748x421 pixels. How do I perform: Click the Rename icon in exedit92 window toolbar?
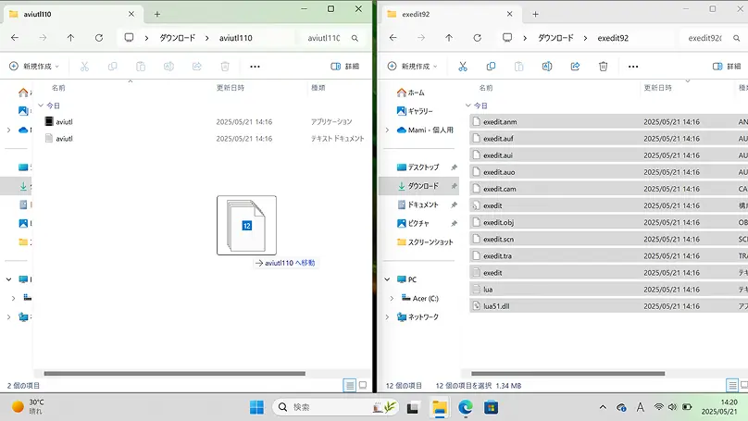pyautogui.click(x=547, y=67)
